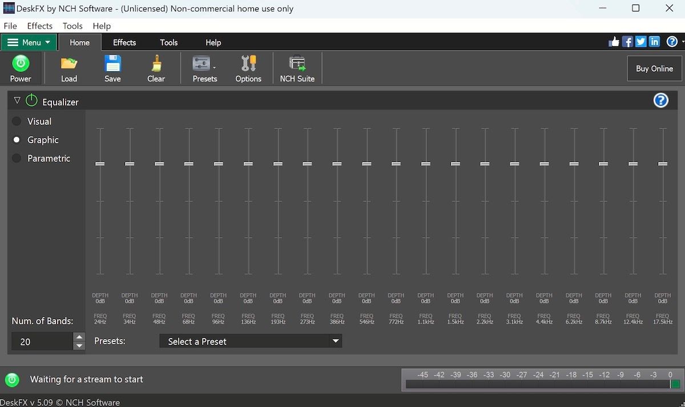The height and width of the screenshot is (407, 685).
Task: Click the 8.7kHz band slider handle
Action: [x=603, y=164]
